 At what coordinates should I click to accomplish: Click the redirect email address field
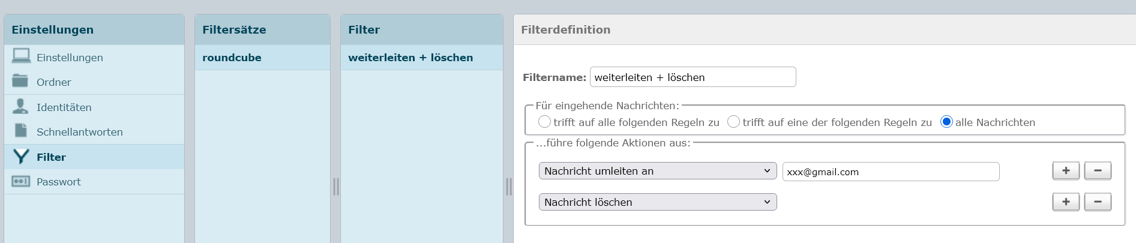(x=891, y=172)
